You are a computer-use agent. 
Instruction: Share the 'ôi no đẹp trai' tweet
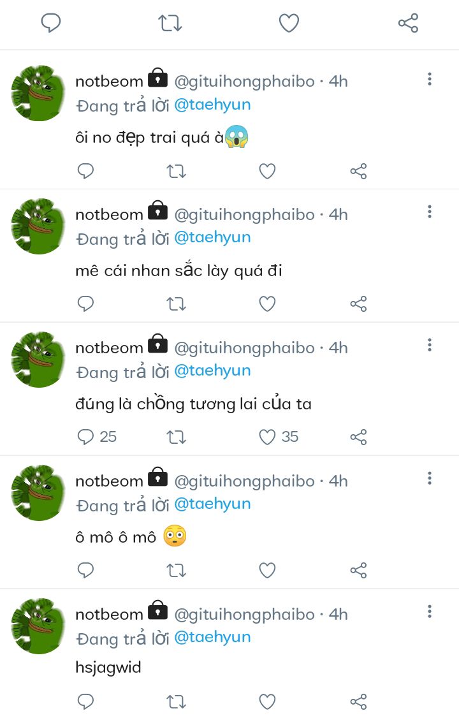[x=358, y=172]
